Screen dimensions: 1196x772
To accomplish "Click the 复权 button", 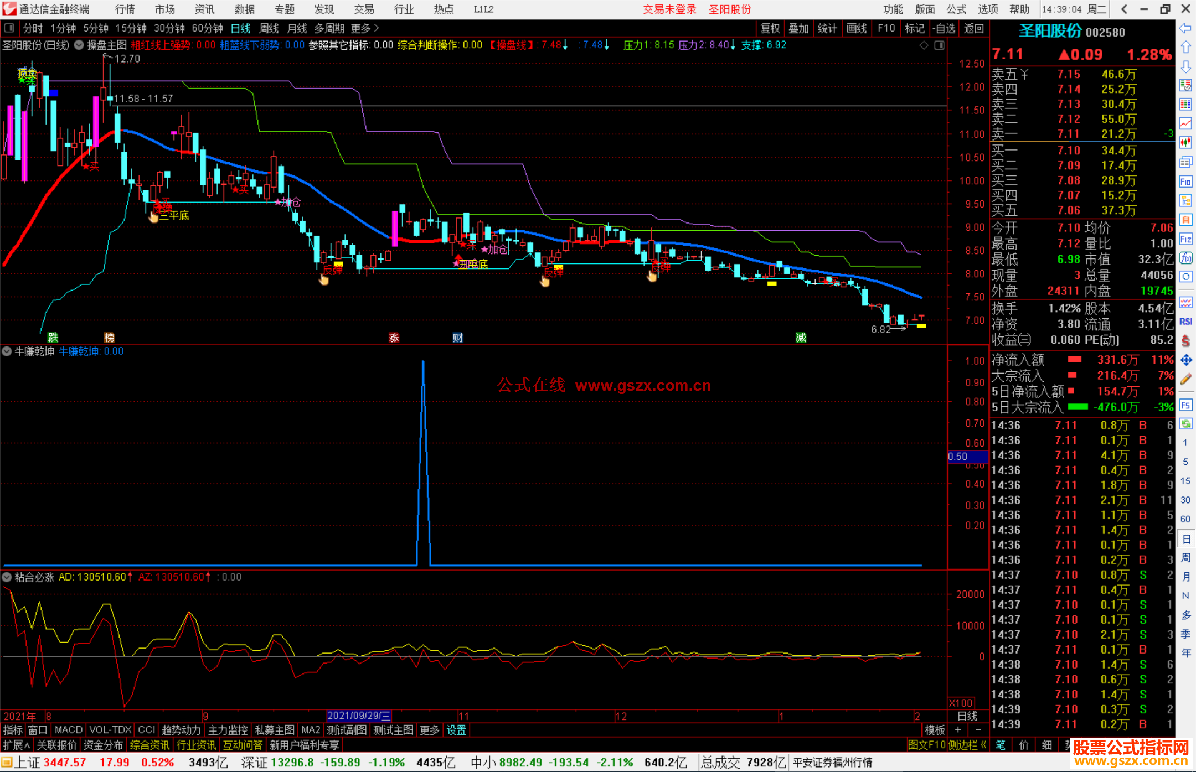I will 770,28.
